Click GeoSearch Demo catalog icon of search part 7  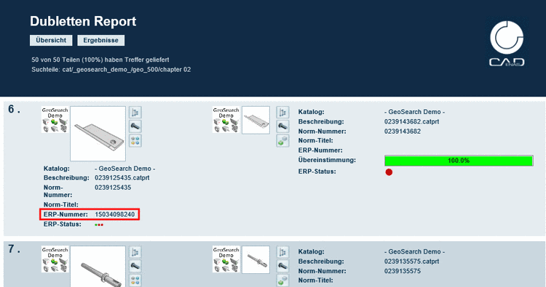pos(55,259)
